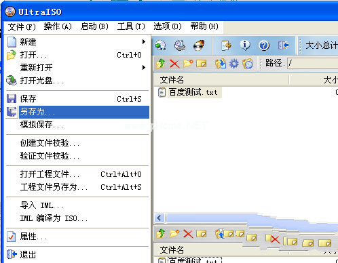Click the blue gear settings icon
Screen dimensions: 338x263
click(234, 64)
